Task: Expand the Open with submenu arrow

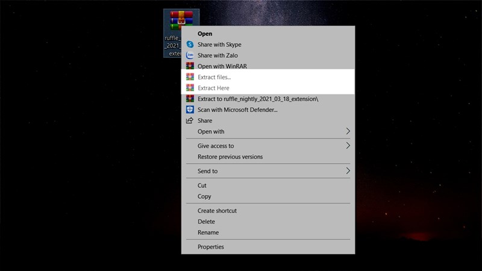Action: pyautogui.click(x=348, y=131)
